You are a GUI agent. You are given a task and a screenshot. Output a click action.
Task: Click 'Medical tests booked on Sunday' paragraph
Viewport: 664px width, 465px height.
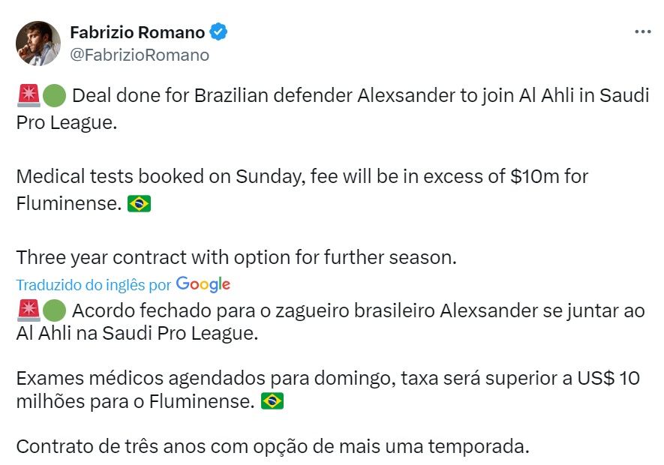point(302,190)
